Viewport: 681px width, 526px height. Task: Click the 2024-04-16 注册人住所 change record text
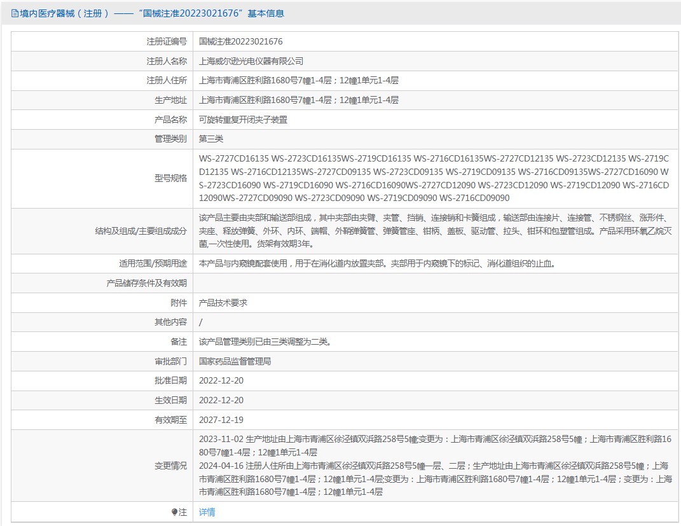tap(435, 479)
